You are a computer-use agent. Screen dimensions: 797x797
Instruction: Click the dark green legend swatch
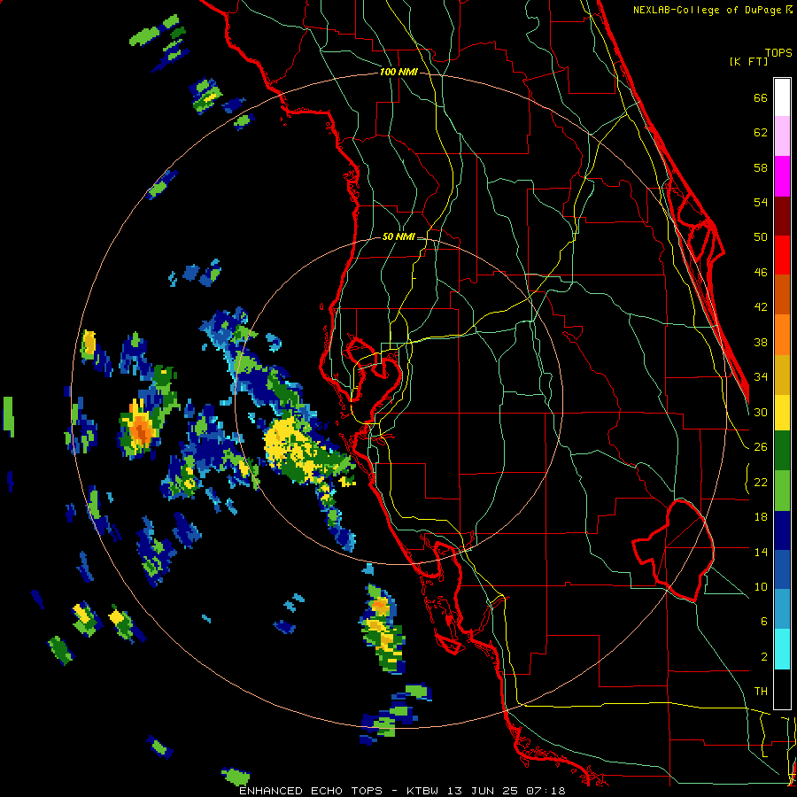782,451
